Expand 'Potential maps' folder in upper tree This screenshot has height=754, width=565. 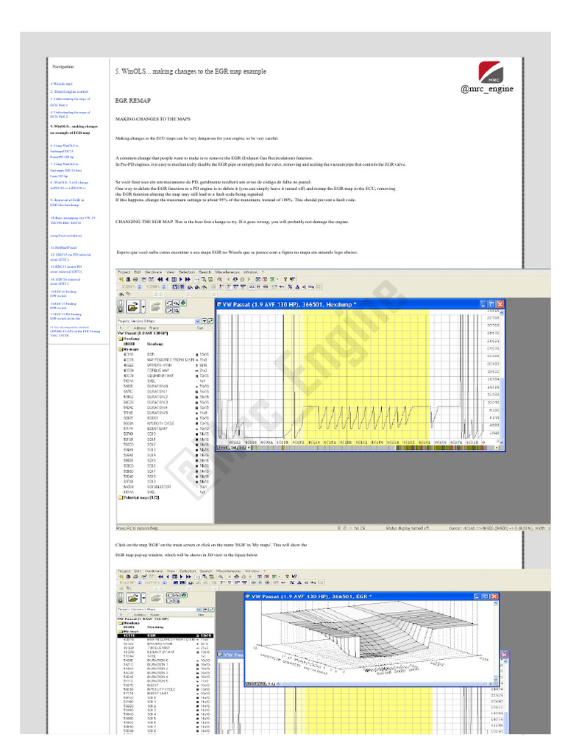coord(120,498)
